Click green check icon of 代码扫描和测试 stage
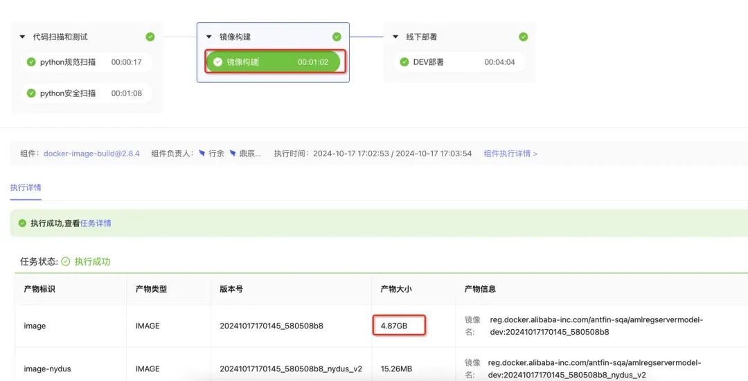 coord(150,37)
